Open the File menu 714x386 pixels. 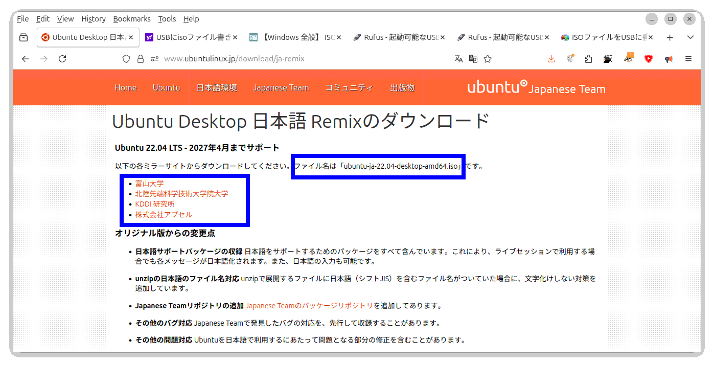pyautogui.click(x=22, y=19)
